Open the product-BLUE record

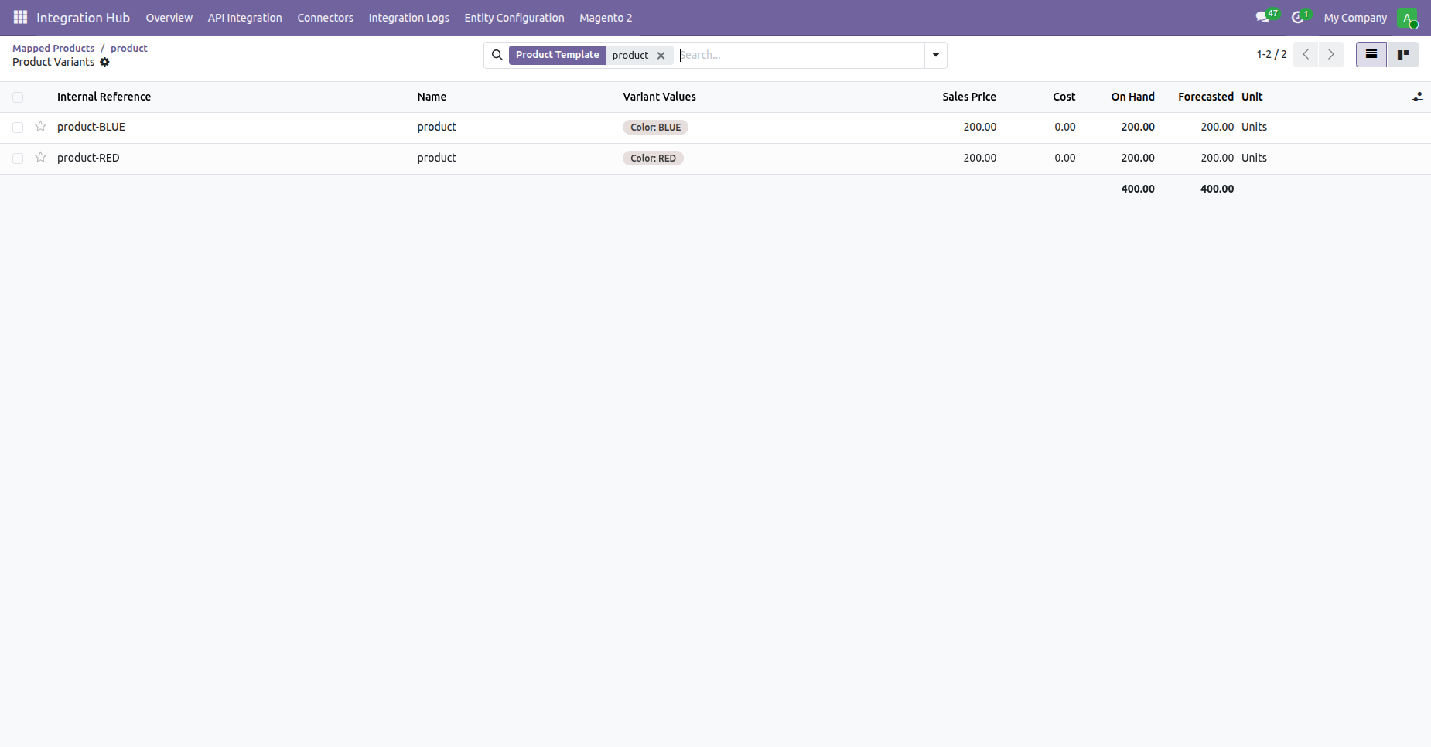(x=91, y=127)
